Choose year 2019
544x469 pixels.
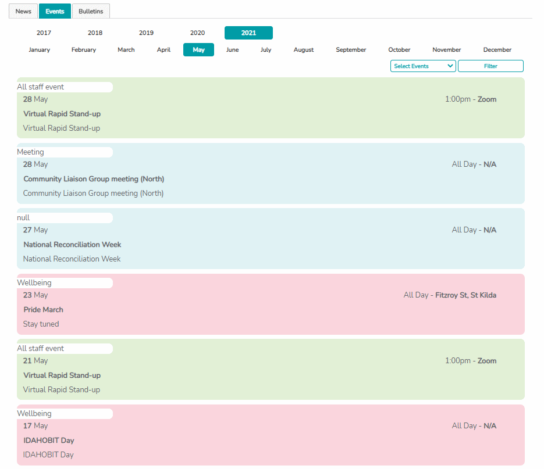146,33
